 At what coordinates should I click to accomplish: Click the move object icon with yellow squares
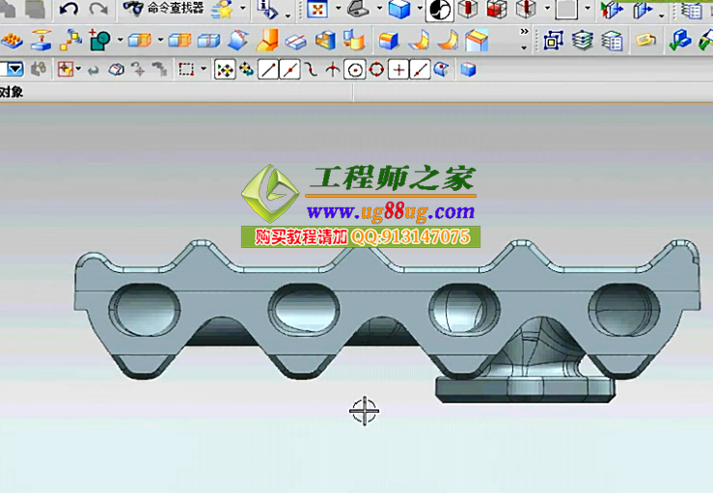click(71, 40)
